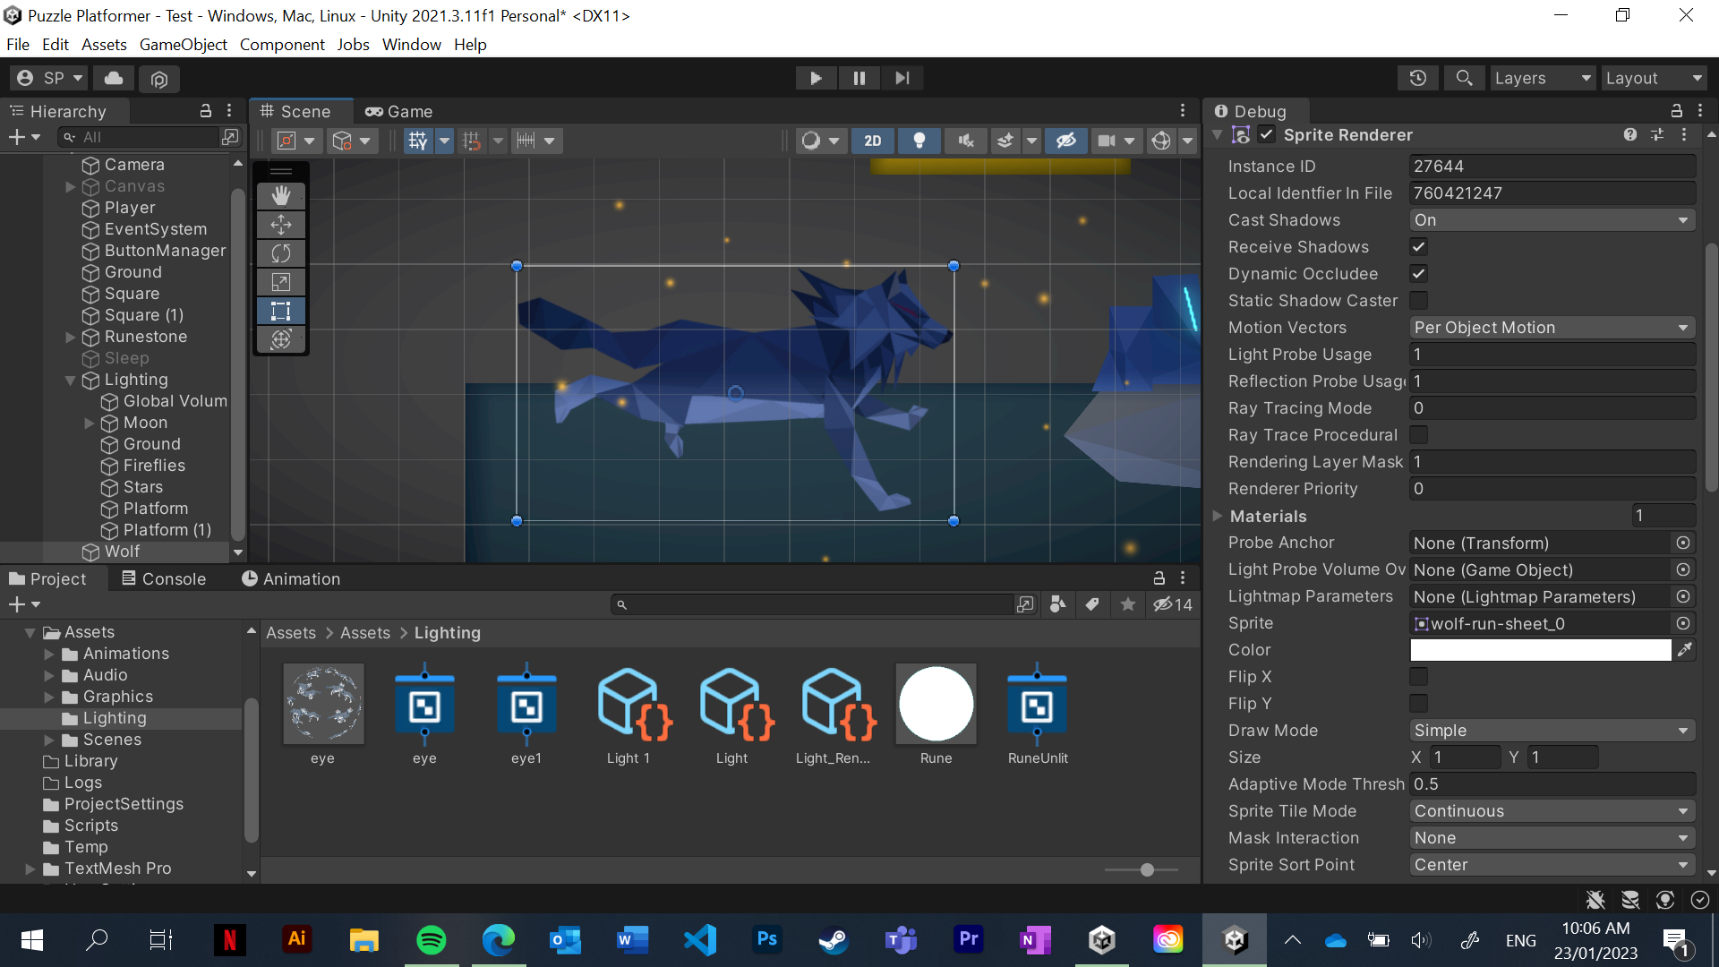Switch to the Console tab
The image size is (1719, 967).
point(165,578)
